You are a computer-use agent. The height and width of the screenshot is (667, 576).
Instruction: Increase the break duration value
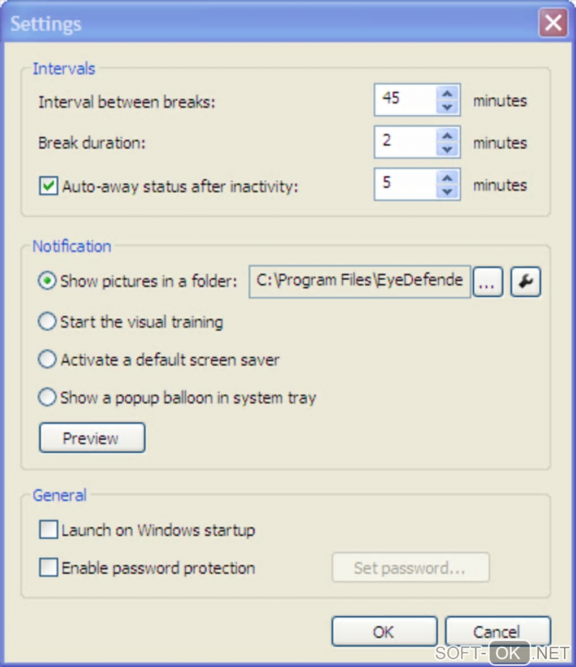click(447, 136)
